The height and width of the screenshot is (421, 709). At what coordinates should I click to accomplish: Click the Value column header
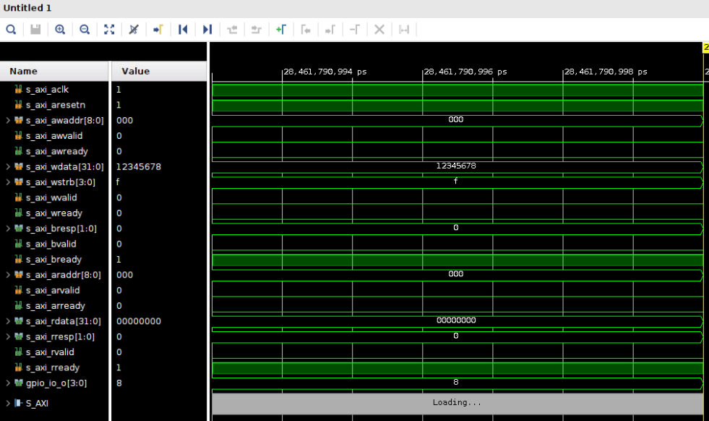tap(159, 71)
